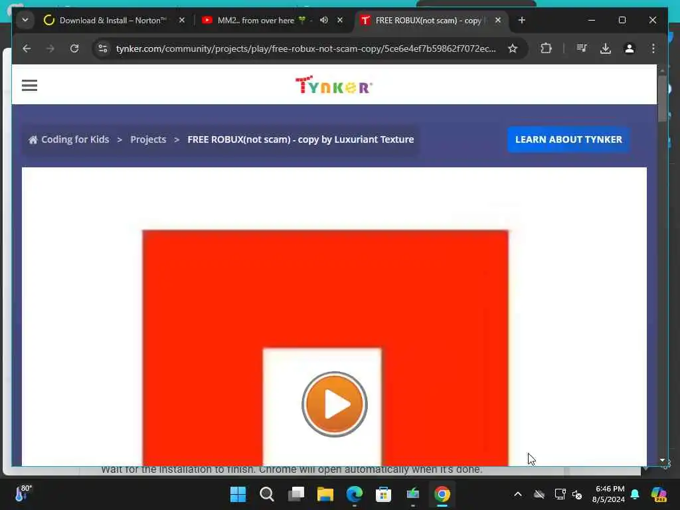The height and width of the screenshot is (510, 680).
Task: Open Windows taskbar search
Action: (x=267, y=494)
